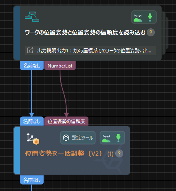The height and width of the screenshot is (191, 176).
Task: Click green download arrow in top step
Action: (150, 17)
